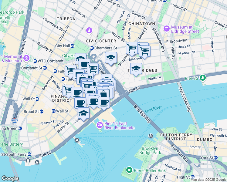The height and width of the screenshot is (182, 227).
Task: Select the Chambers St MTA subway icon
Action: point(92,48)
